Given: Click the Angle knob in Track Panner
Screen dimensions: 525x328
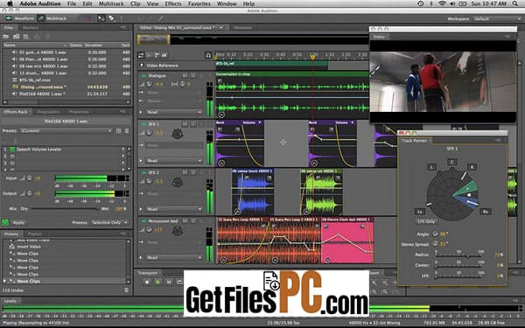Looking at the screenshot, I should (x=435, y=234).
